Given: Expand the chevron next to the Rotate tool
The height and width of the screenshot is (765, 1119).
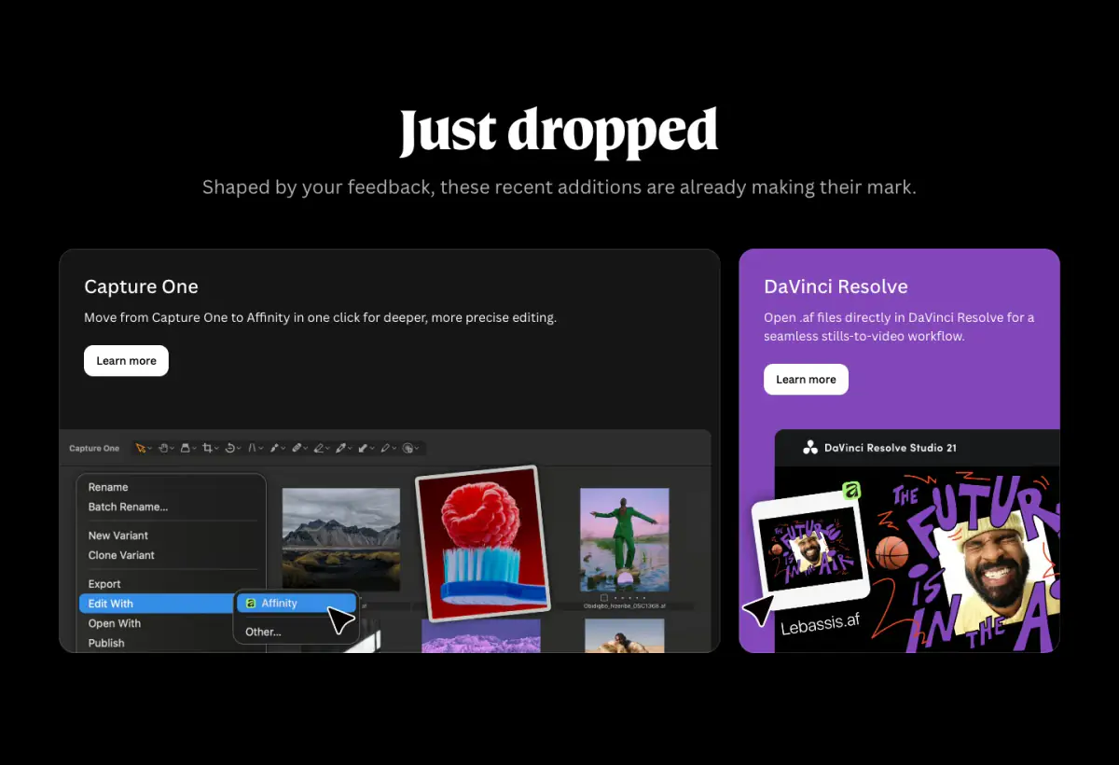Looking at the screenshot, I should click(239, 449).
